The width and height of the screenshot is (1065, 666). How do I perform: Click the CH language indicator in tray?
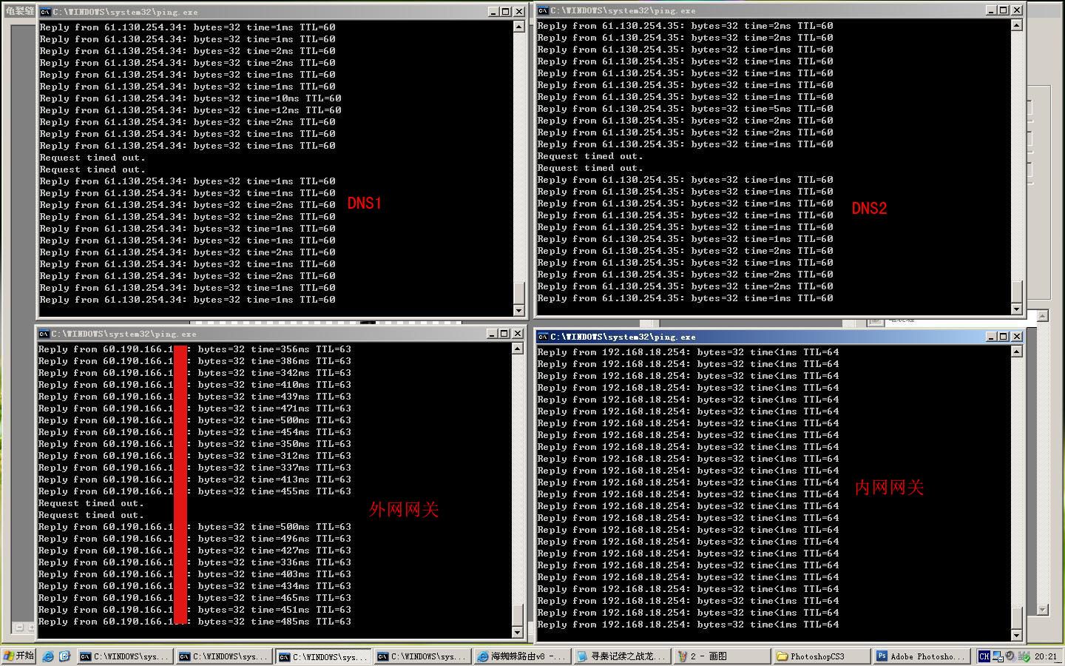(x=984, y=656)
